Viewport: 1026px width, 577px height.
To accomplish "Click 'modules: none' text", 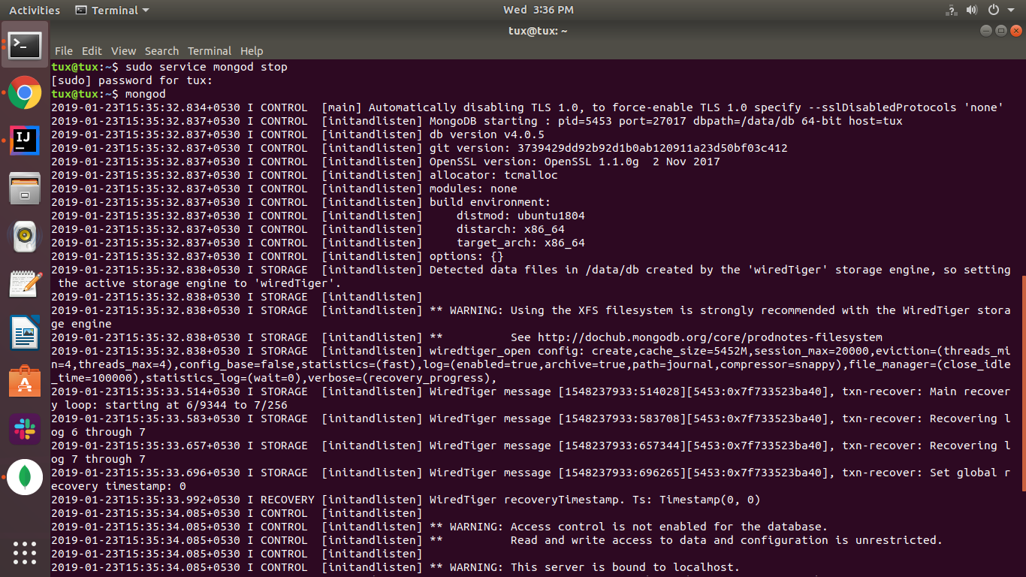I will (472, 189).
